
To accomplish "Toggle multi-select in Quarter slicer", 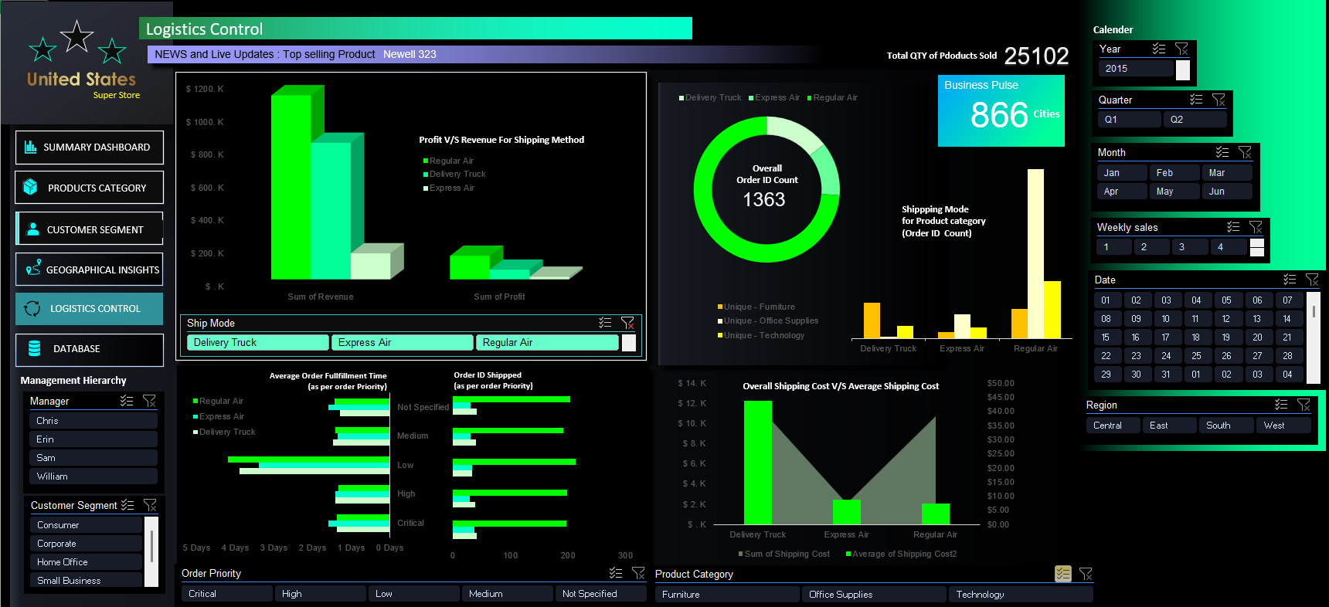I will pyautogui.click(x=1196, y=100).
